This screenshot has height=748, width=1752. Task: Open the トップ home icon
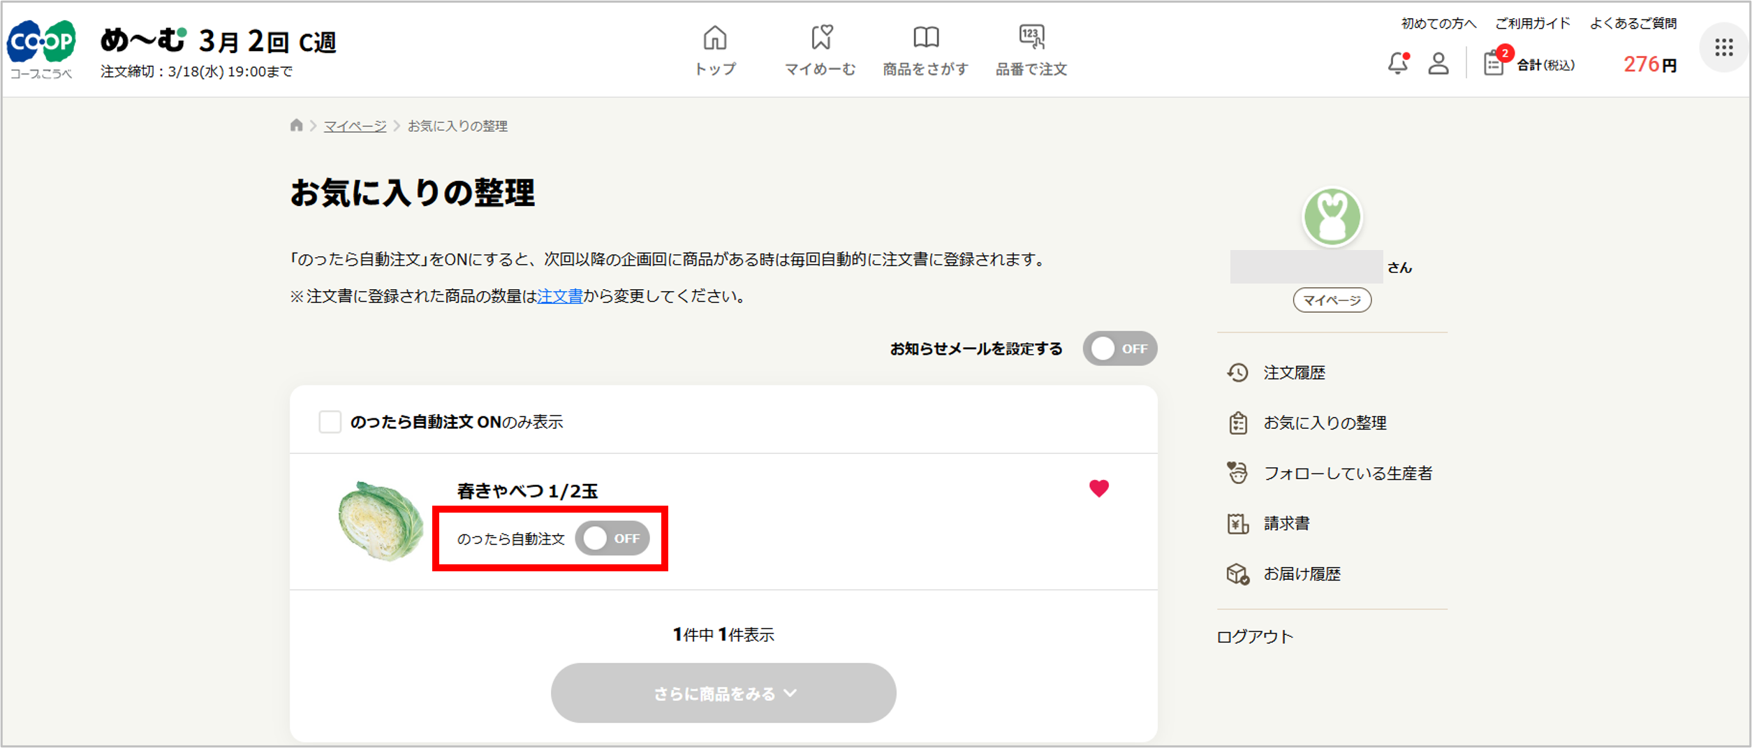tap(715, 38)
